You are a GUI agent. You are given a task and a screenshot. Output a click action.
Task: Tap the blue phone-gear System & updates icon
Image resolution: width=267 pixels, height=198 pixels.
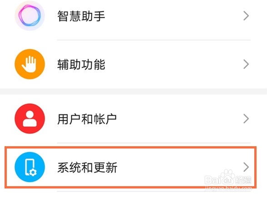click(x=30, y=167)
